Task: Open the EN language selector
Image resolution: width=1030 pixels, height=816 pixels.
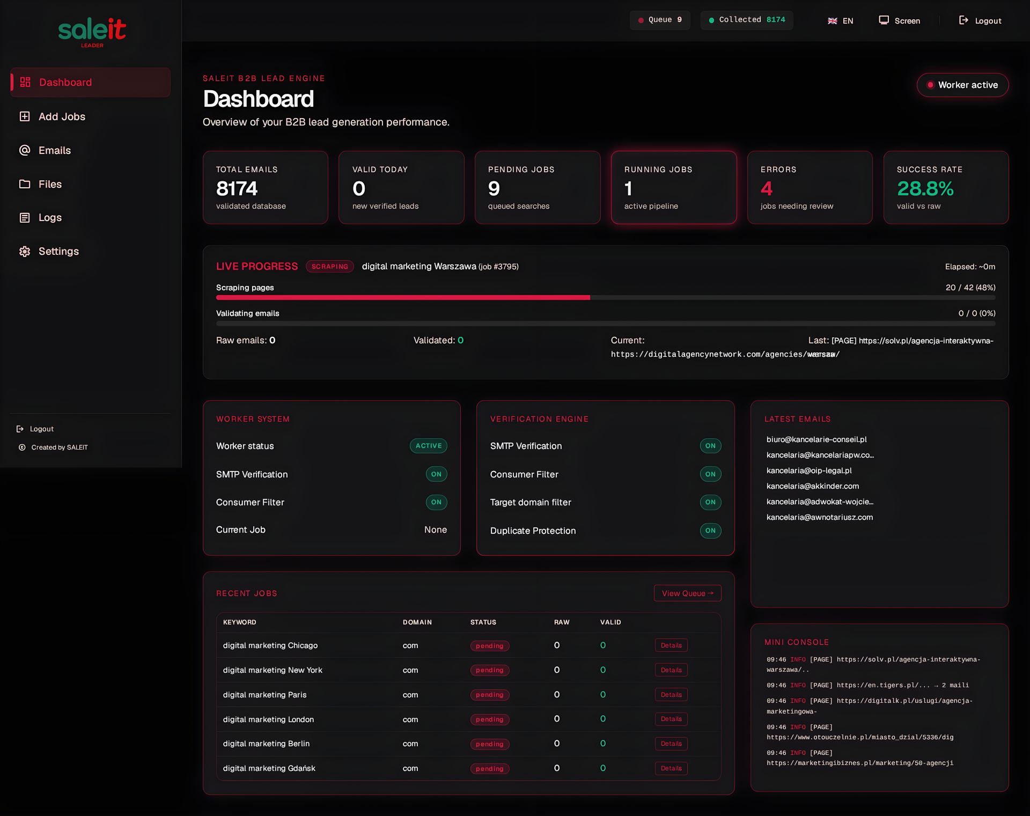Action: point(841,21)
